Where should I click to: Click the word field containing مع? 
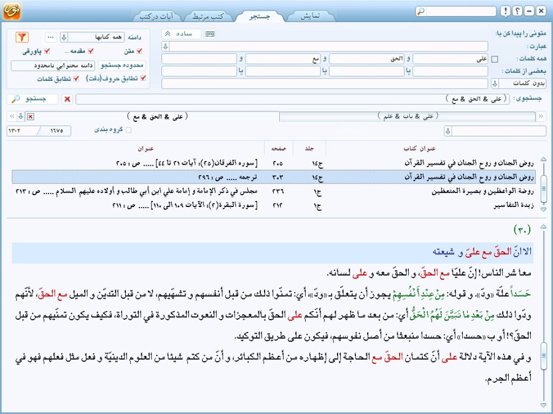coord(283,59)
